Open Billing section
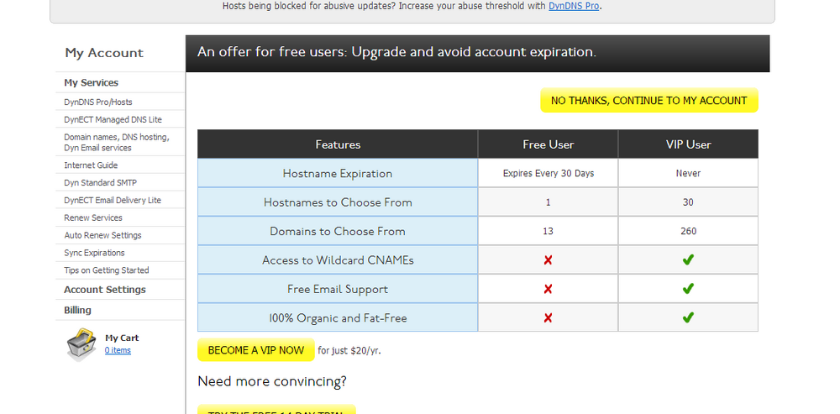 (x=77, y=310)
